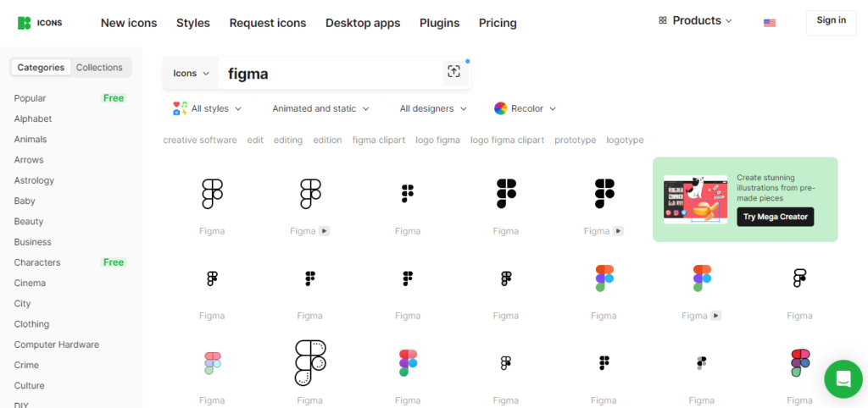The height and width of the screenshot is (408, 868).
Task: Expand the Products menu
Action: pyautogui.click(x=695, y=20)
